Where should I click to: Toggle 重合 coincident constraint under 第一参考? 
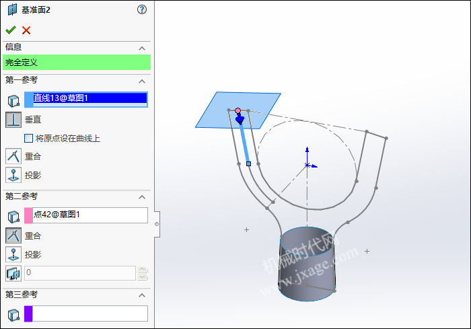[13, 156]
